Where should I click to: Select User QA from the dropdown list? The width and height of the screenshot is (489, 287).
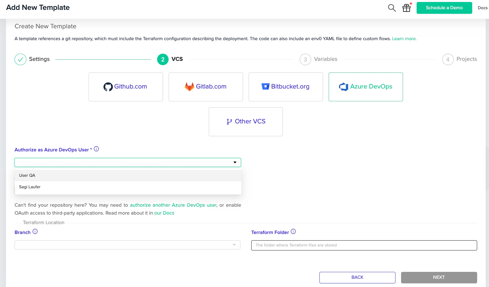[128, 175]
